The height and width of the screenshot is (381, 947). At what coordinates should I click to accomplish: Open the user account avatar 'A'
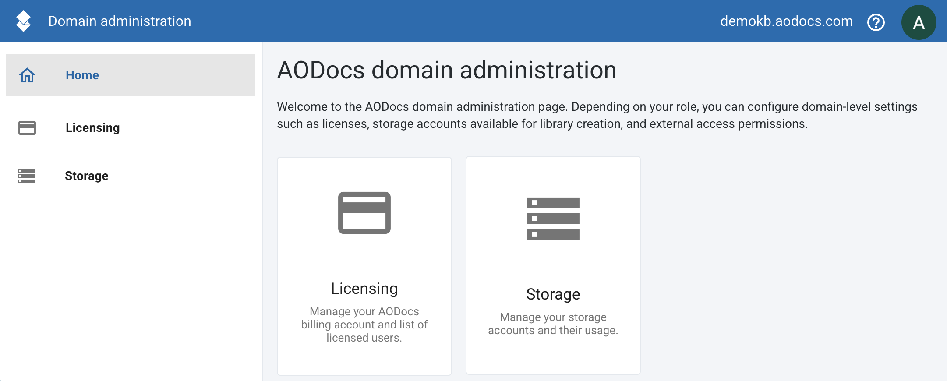(x=919, y=22)
